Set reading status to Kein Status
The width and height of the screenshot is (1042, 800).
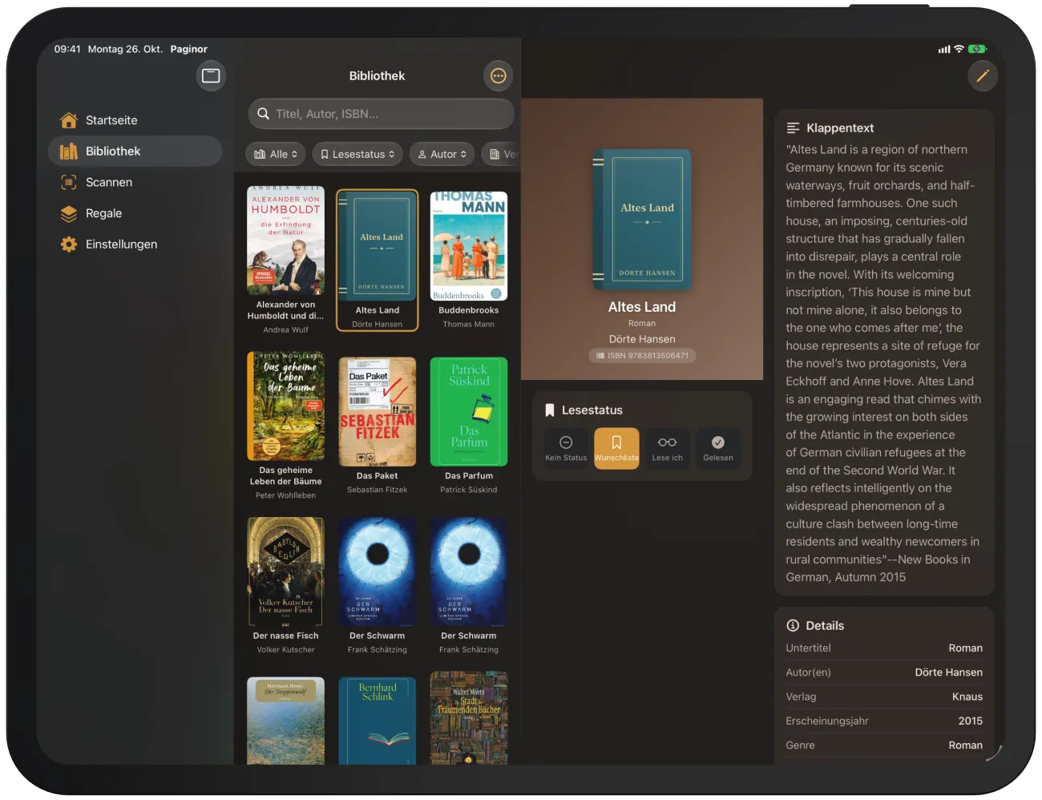(566, 448)
